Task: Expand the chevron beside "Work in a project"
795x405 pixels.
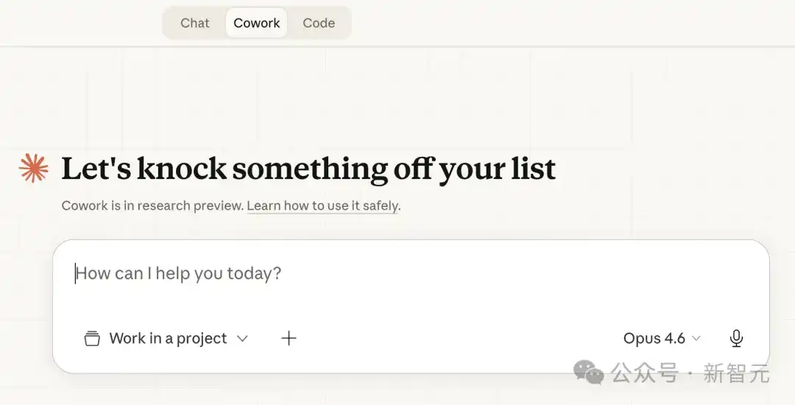Action: coord(242,339)
